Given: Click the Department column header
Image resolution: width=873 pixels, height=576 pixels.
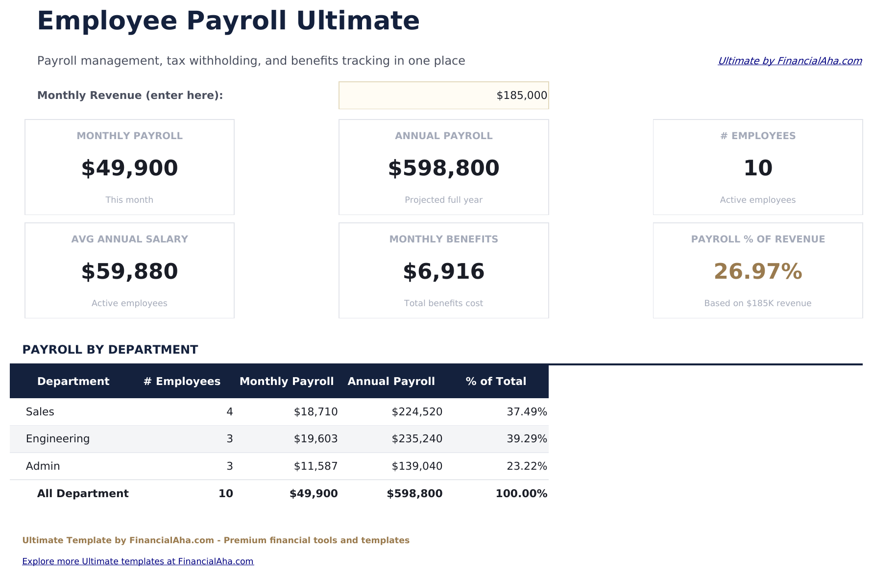Looking at the screenshot, I should (x=73, y=381).
